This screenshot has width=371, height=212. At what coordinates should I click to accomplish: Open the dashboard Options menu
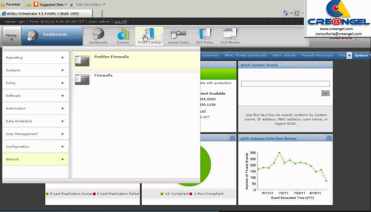coord(361,55)
